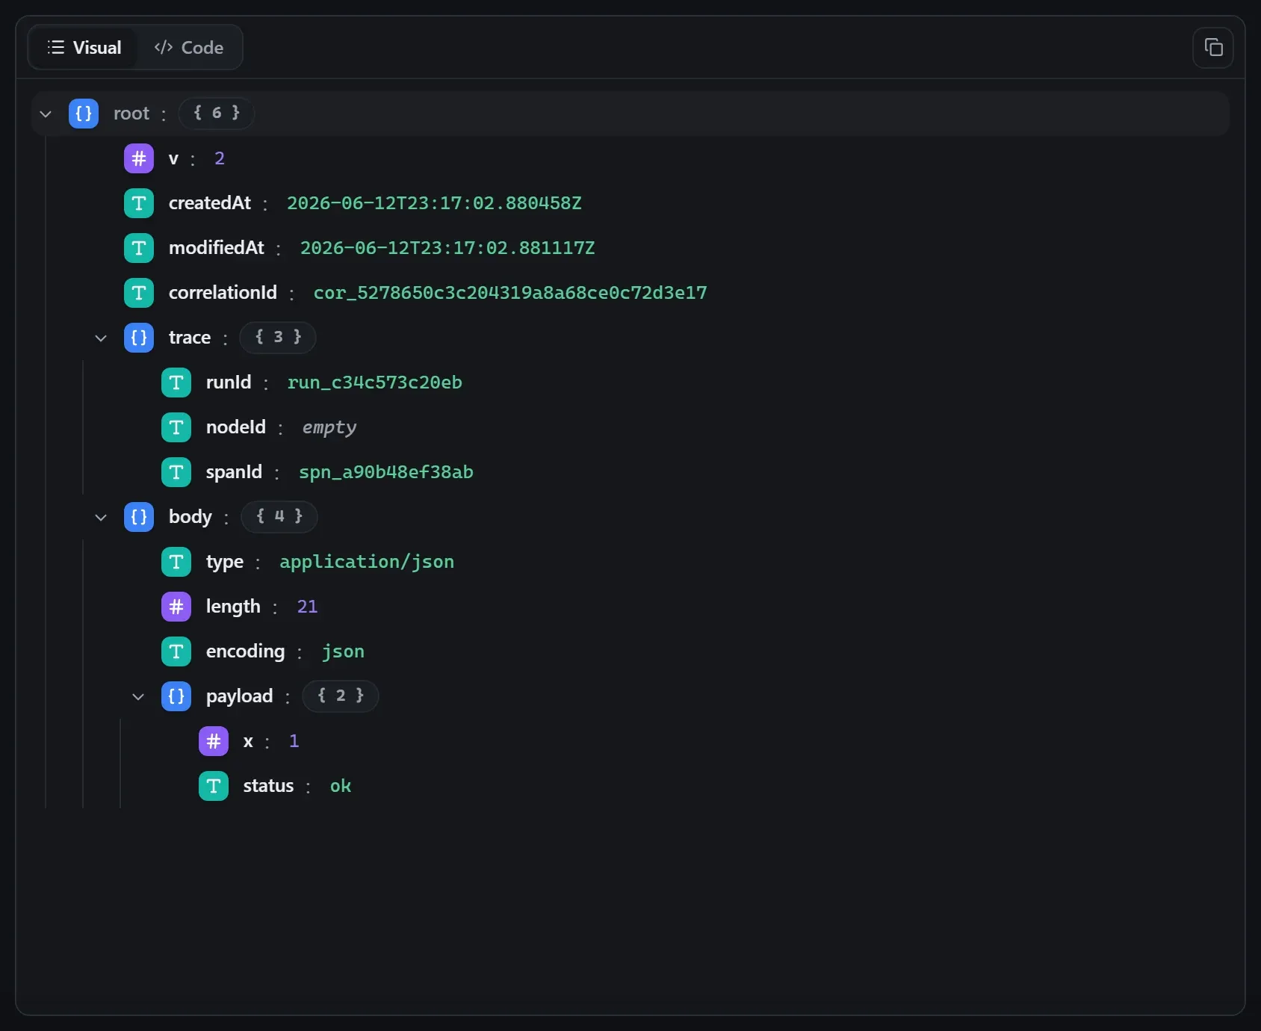Select the type value application/json
This screenshot has width=1261, height=1031.
click(x=367, y=562)
